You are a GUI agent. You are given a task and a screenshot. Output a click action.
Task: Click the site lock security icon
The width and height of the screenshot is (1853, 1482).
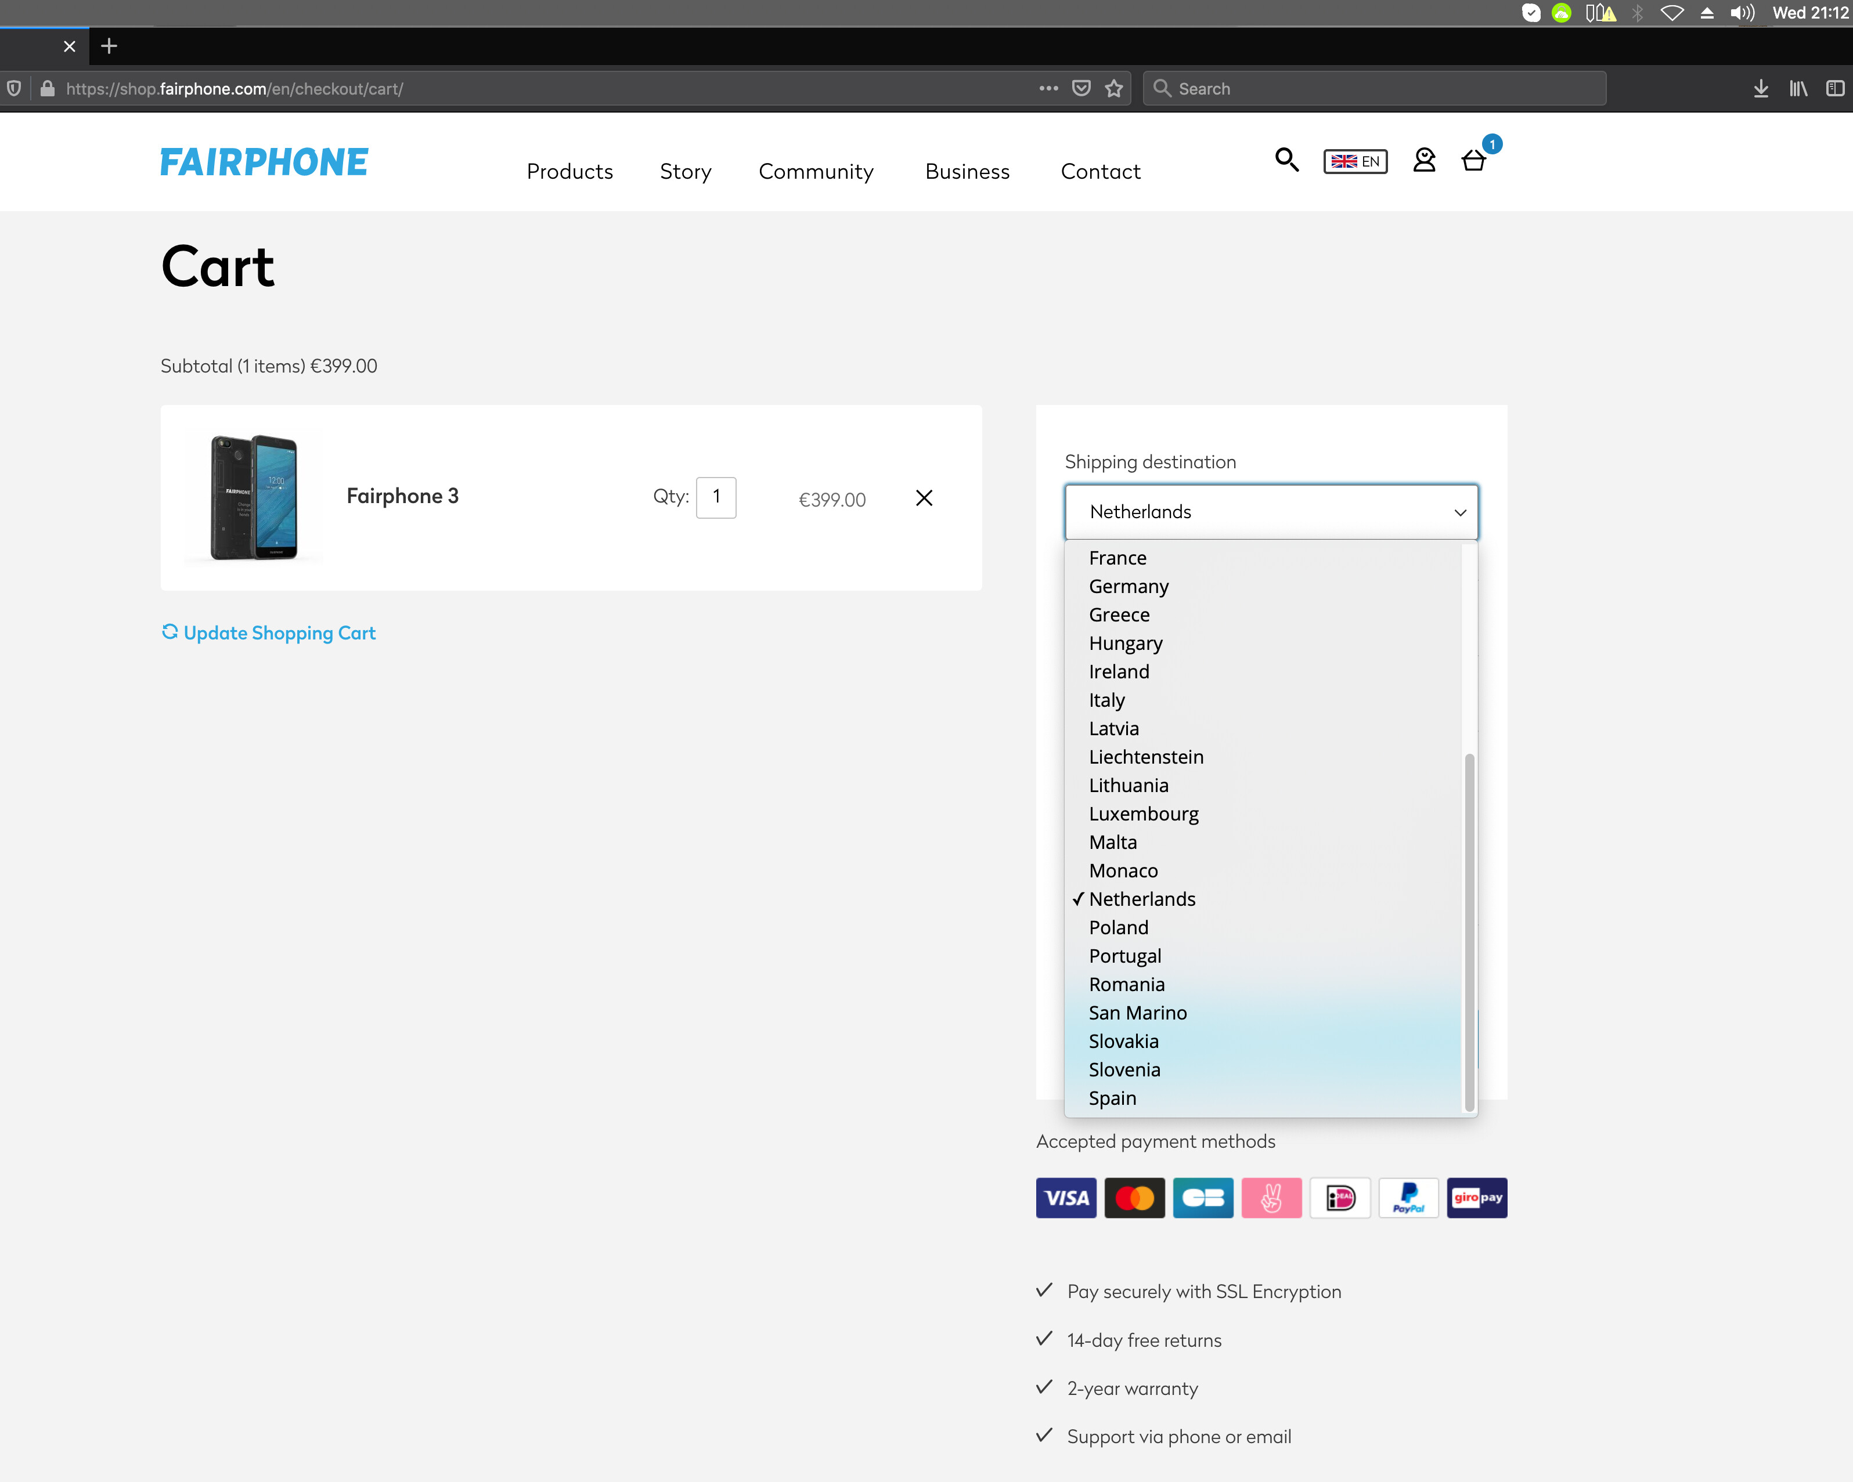[47, 88]
